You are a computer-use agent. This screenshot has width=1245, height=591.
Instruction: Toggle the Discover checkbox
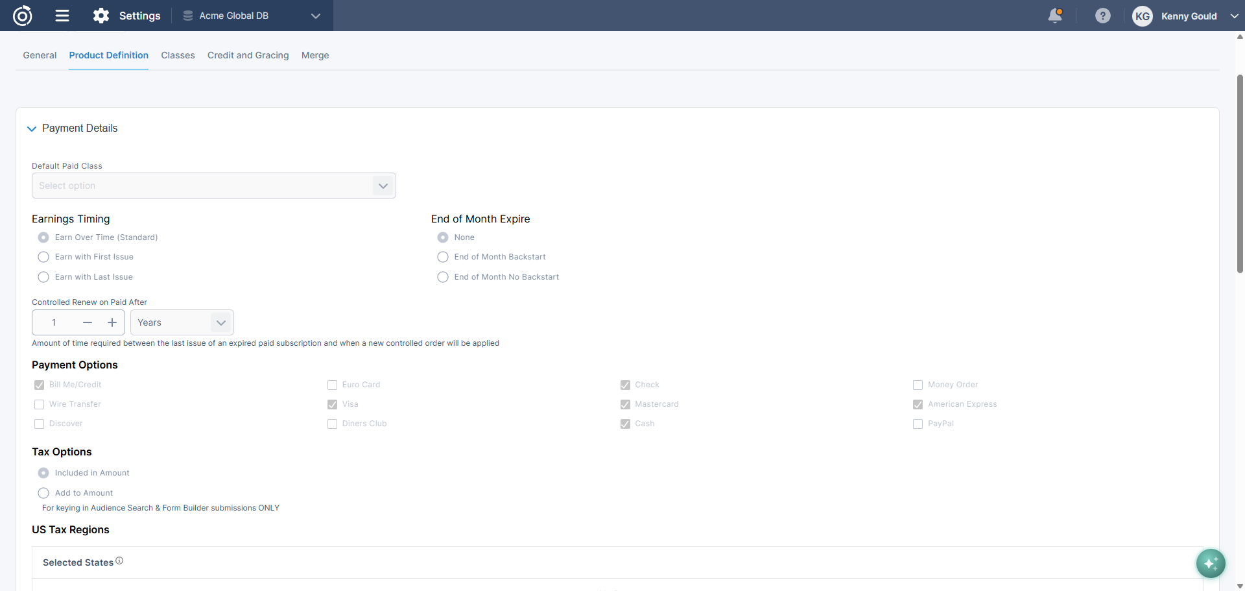point(40,424)
